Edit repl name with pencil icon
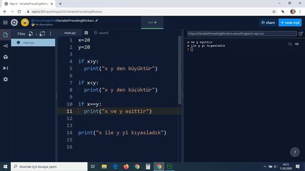The width and height of the screenshot is (305, 171). [x=97, y=20]
